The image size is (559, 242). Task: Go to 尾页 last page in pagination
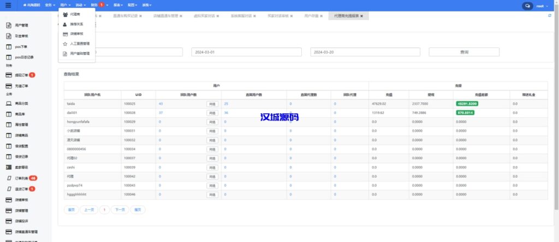point(138,210)
